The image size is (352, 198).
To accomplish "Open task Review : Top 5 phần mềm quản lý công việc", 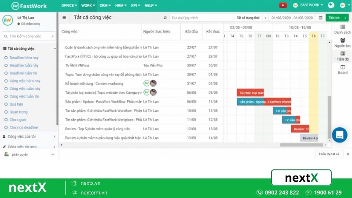I will pos(97,129).
